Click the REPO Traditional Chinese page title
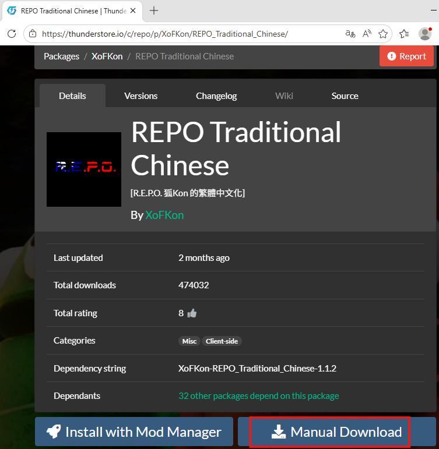The height and width of the screenshot is (449, 439). click(236, 149)
